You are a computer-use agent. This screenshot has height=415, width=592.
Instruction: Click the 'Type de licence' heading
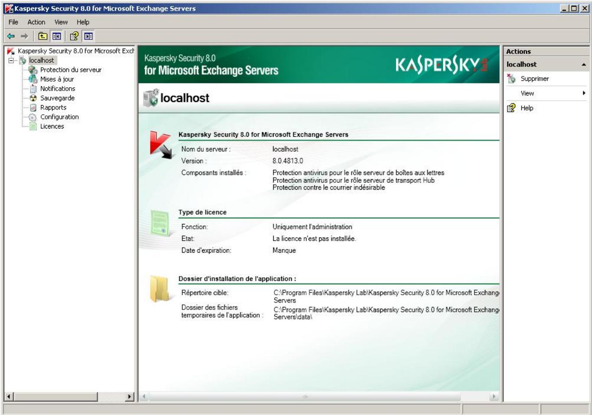point(203,212)
